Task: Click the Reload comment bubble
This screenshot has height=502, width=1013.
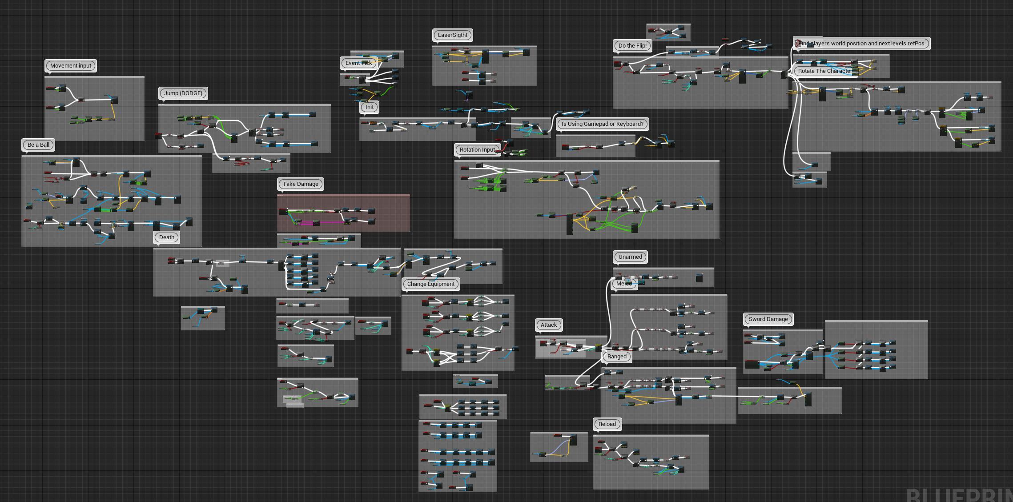Action: pyautogui.click(x=607, y=424)
